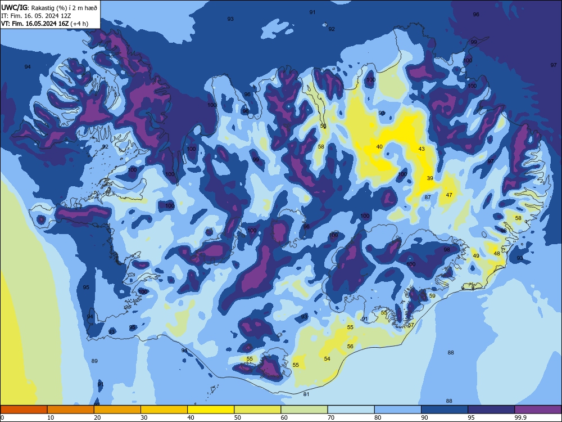
Task: Click the 95–99.9 indigo legend swatch
Action: point(491,410)
